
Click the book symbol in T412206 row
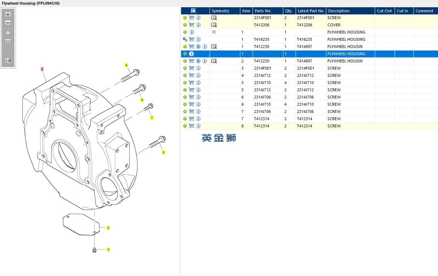(x=214, y=25)
